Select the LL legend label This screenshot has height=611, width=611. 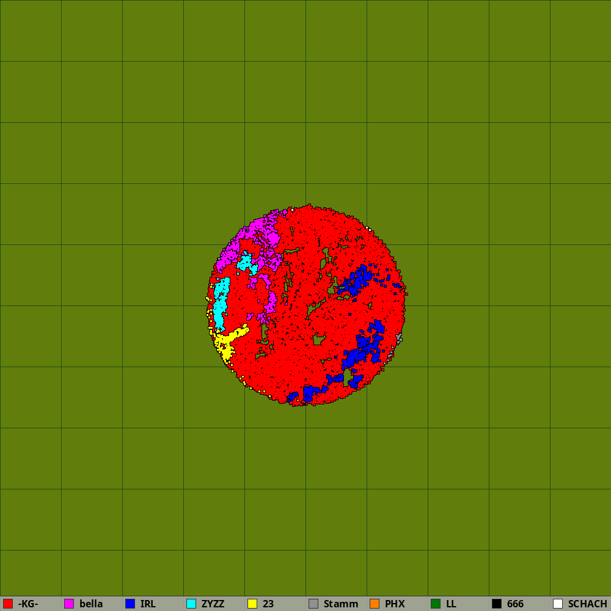[452, 604]
